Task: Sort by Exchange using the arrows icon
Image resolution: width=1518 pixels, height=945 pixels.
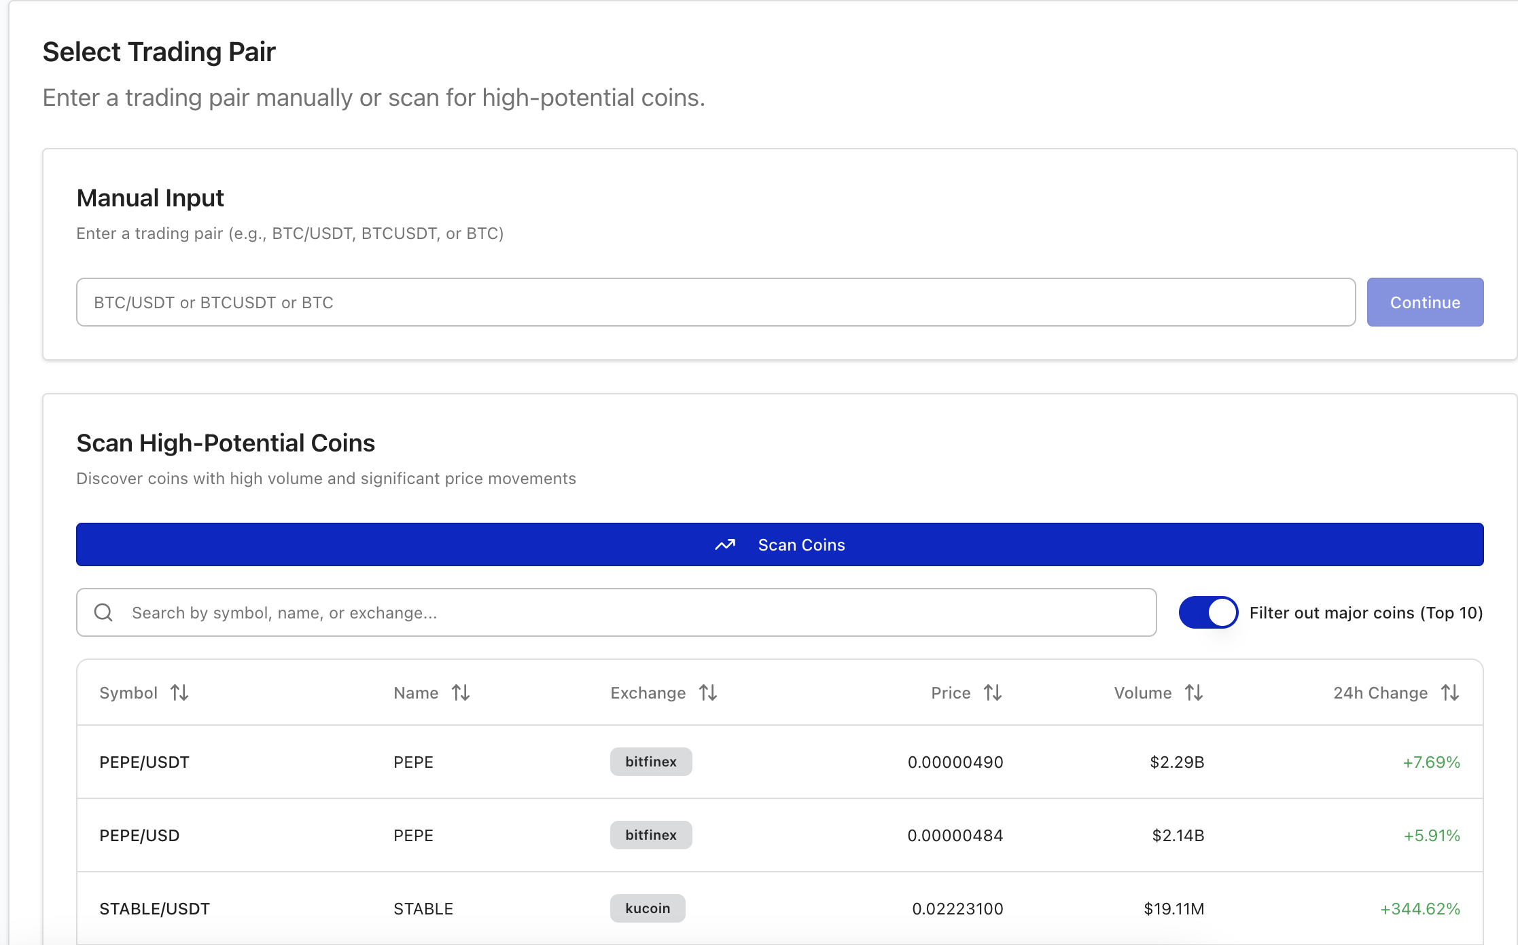Action: click(x=708, y=692)
